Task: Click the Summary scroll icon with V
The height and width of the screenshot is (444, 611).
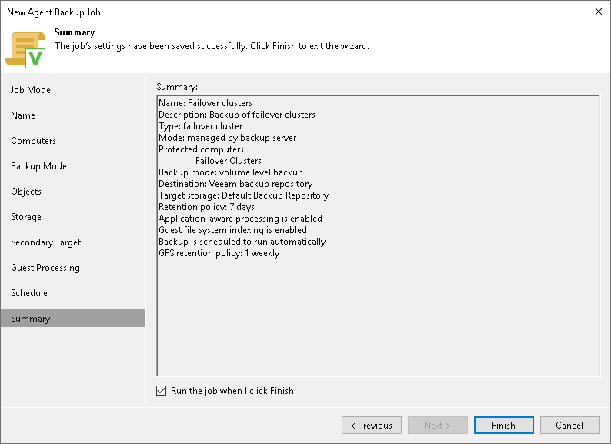Action: [25, 50]
